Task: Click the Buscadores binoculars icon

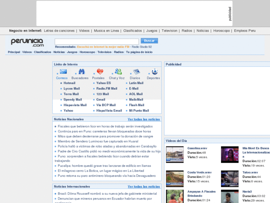Action: (82, 72)
